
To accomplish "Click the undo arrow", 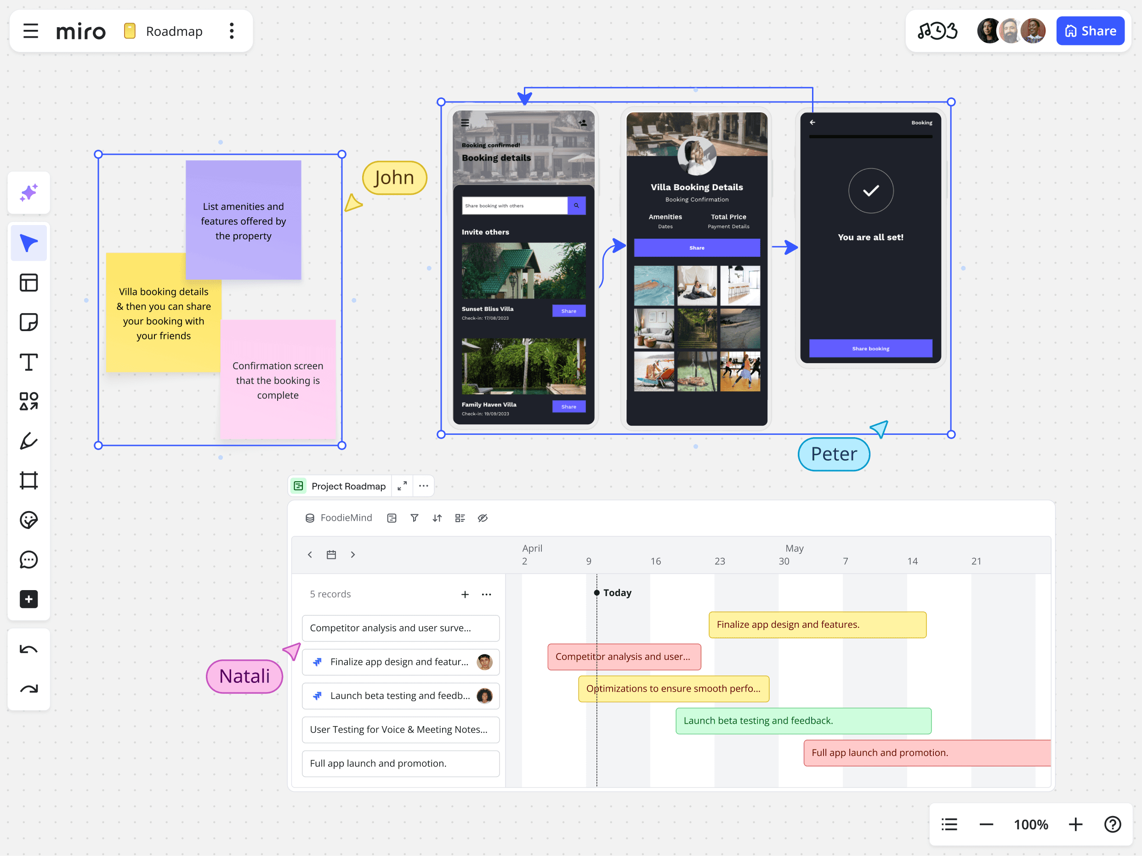I will click(28, 649).
